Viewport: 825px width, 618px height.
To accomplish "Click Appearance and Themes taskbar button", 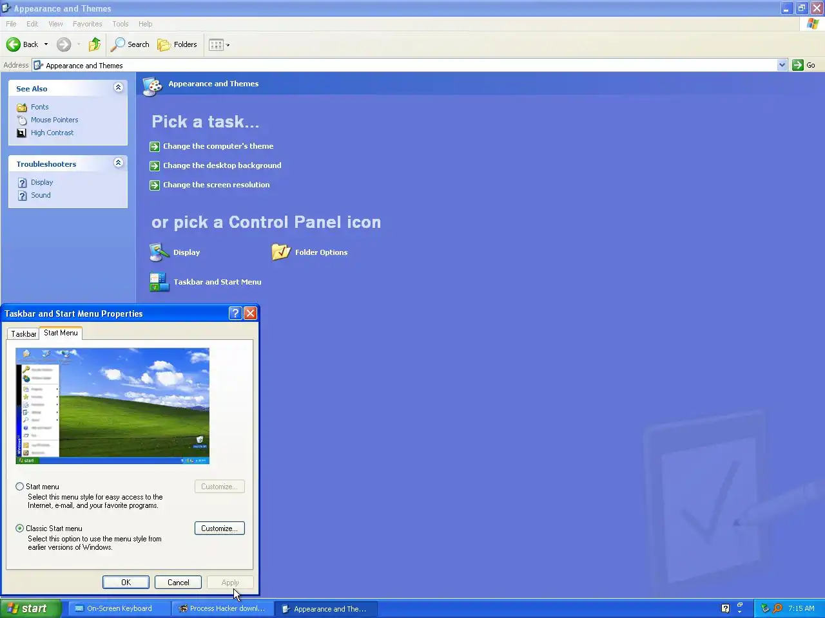I will (x=326, y=608).
